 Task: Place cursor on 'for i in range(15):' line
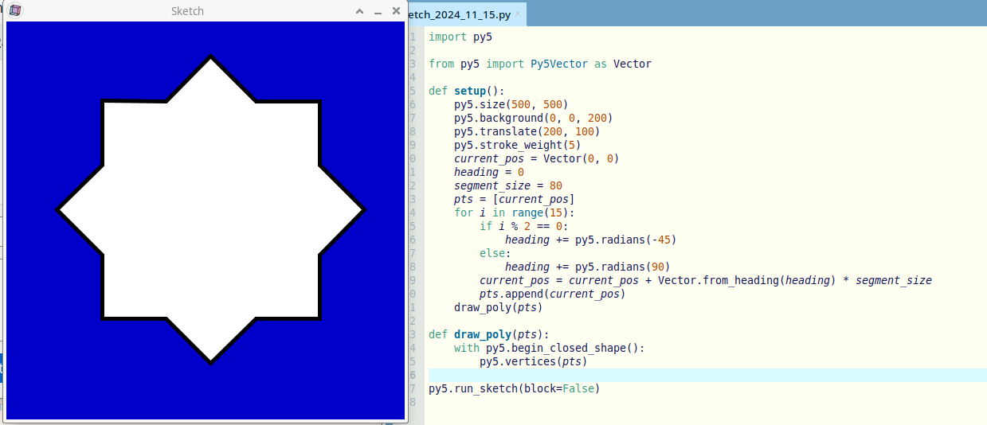pyautogui.click(x=514, y=212)
